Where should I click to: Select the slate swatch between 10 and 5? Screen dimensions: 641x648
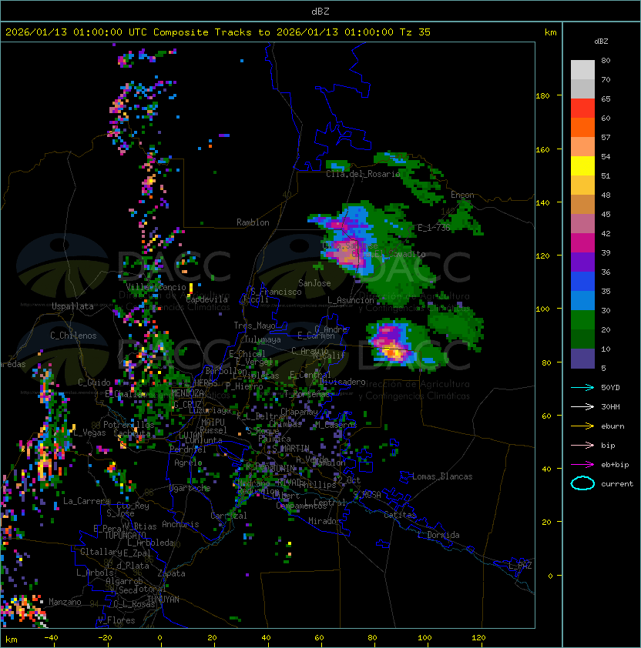click(x=582, y=359)
